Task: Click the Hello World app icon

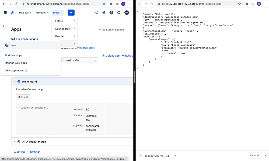Action: click(19, 82)
